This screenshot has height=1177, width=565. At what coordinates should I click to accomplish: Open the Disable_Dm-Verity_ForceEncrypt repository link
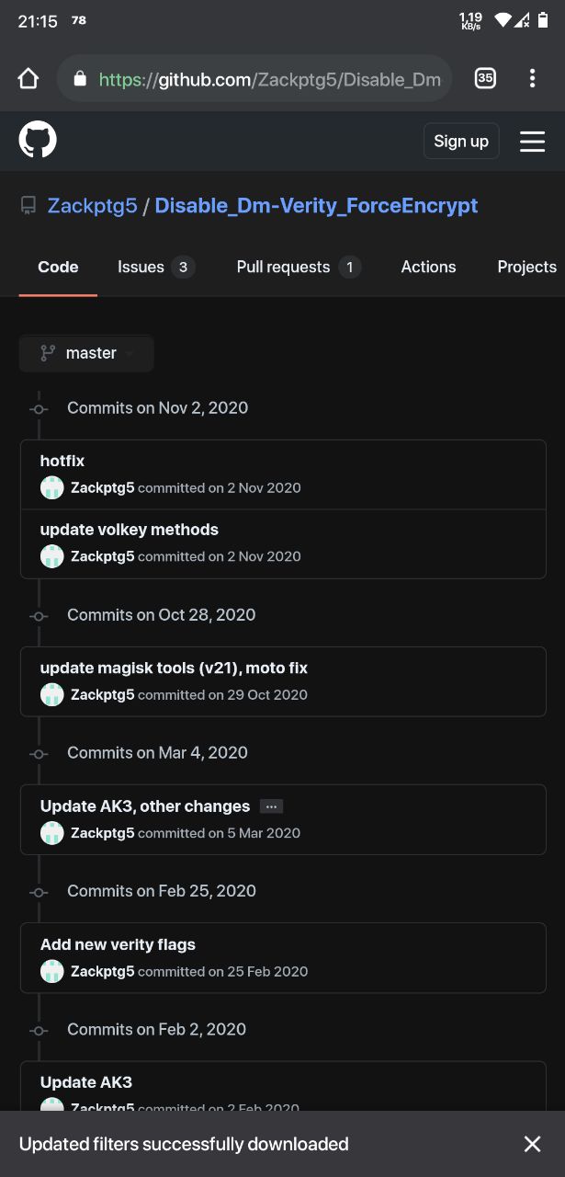(316, 206)
